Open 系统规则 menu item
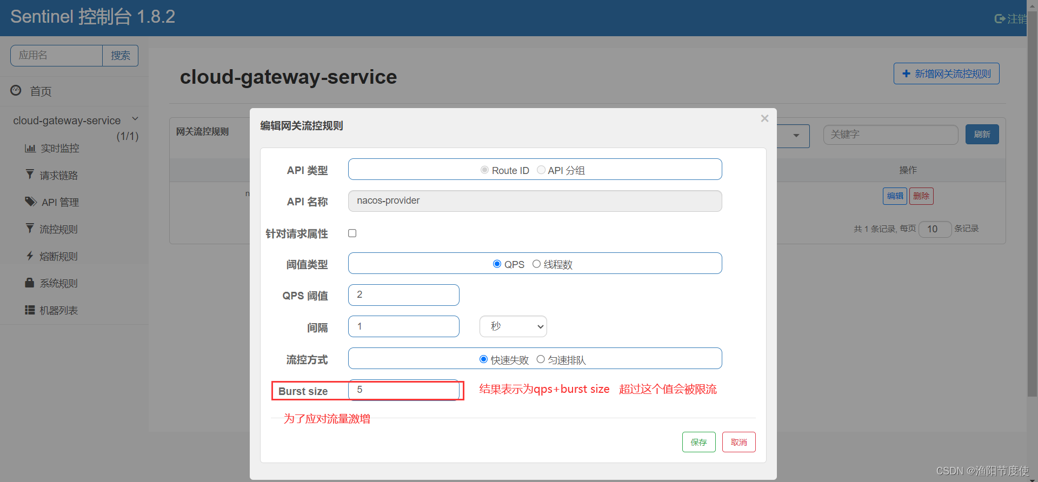This screenshot has width=1038, height=482. pos(59,283)
